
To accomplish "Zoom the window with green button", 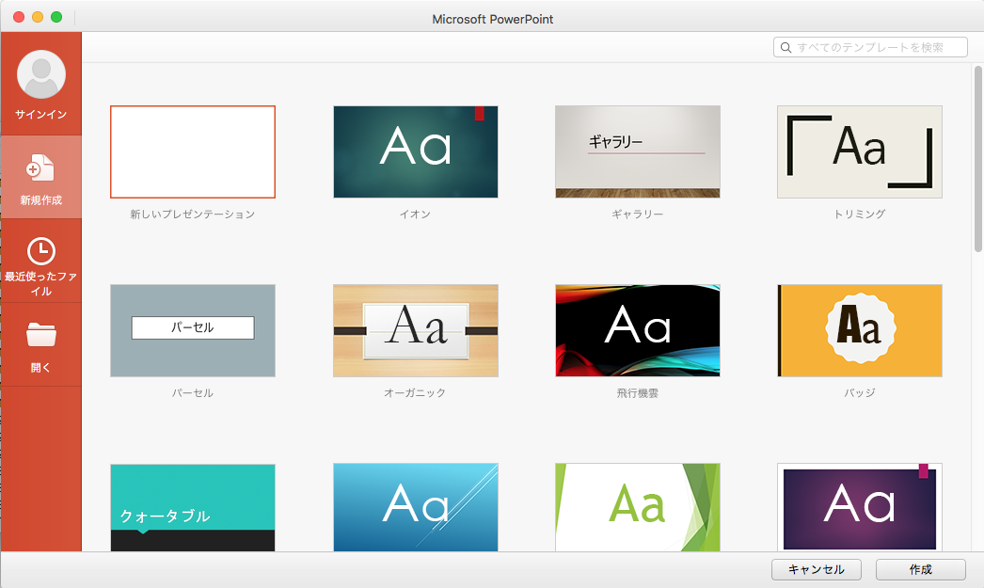I will pyautogui.click(x=56, y=18).
